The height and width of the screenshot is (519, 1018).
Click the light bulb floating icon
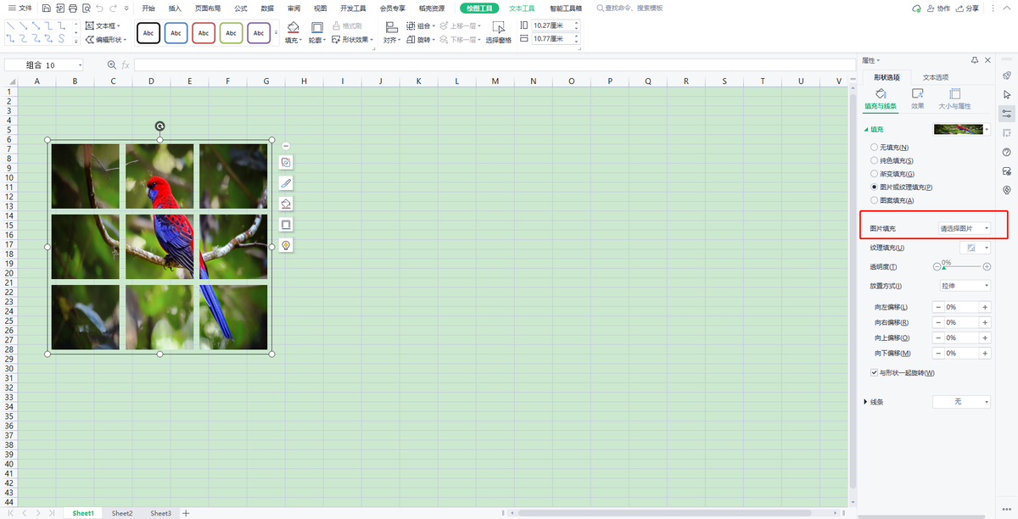pos(286,245)
